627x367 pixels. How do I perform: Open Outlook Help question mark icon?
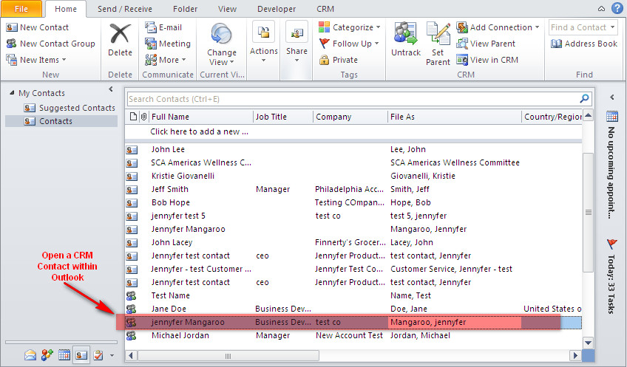617,8
